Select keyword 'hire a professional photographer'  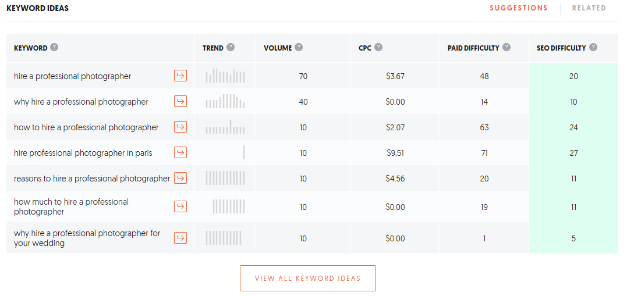click(x=72, y=76)
